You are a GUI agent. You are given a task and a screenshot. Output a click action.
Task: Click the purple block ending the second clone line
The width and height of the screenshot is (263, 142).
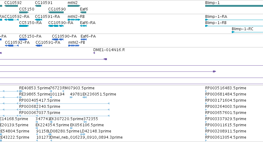click(105, 59)
